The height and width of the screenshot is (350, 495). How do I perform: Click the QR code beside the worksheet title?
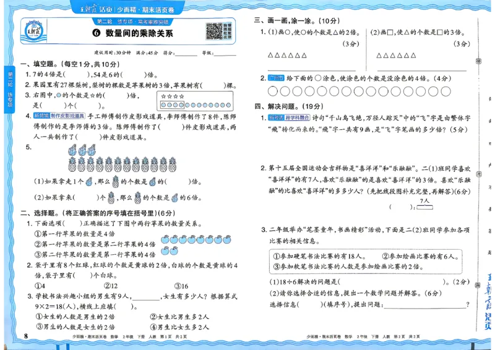coord(214,31)
